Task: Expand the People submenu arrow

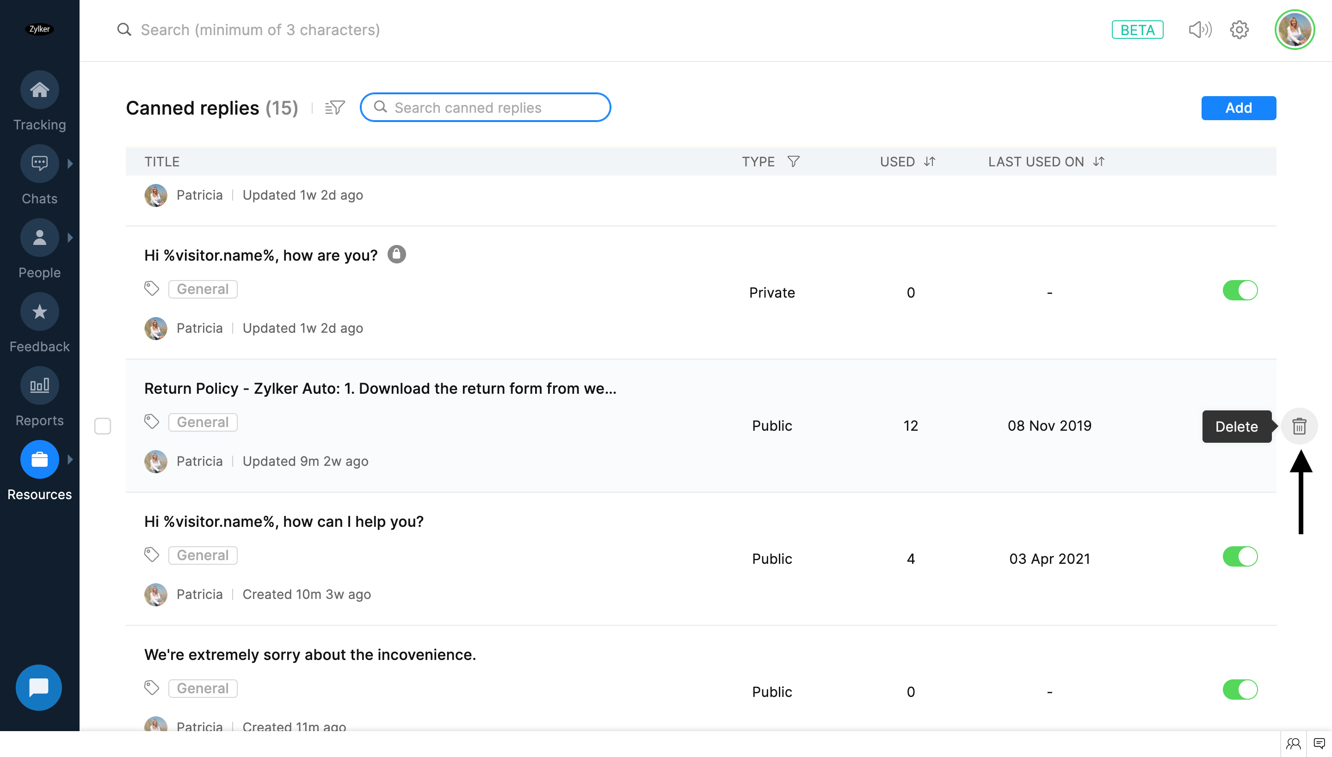Action: (70, 238)
